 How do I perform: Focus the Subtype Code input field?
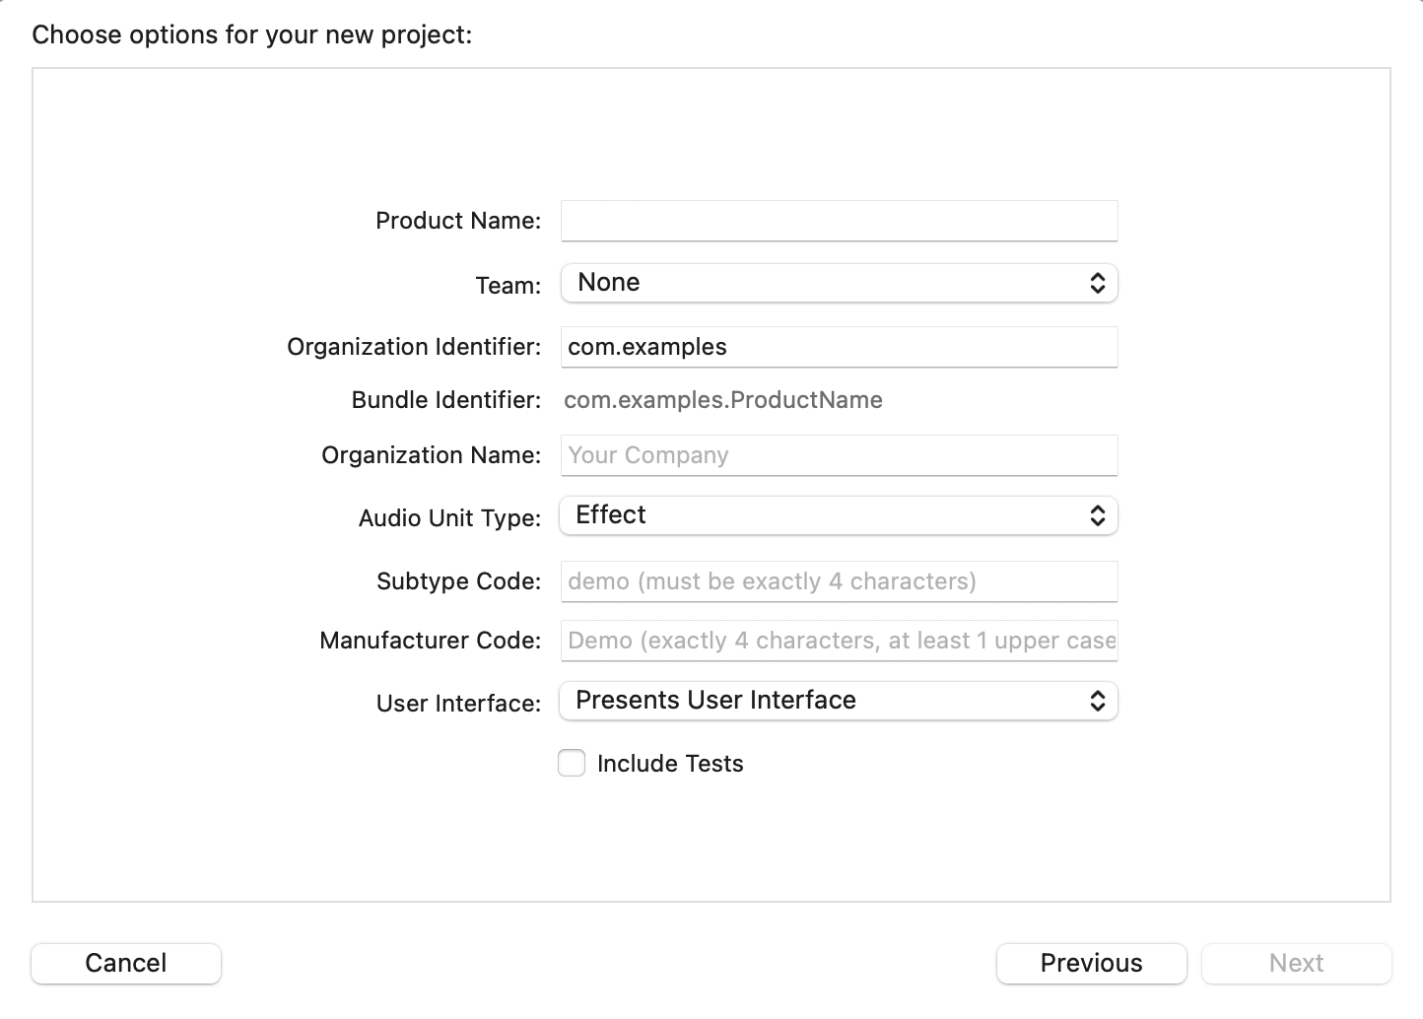(838, 581)
